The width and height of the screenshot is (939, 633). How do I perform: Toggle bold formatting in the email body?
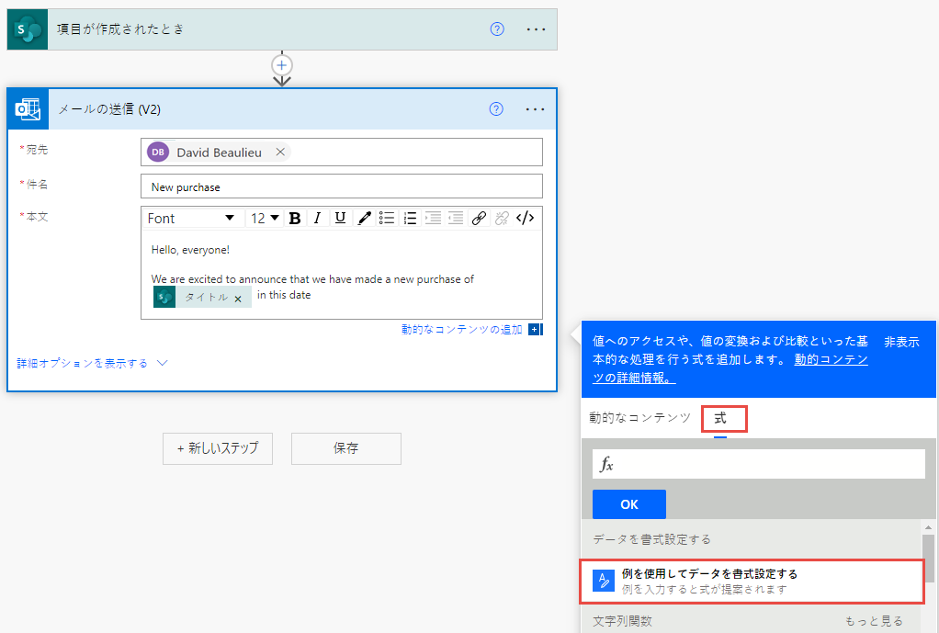coord(294,218)
